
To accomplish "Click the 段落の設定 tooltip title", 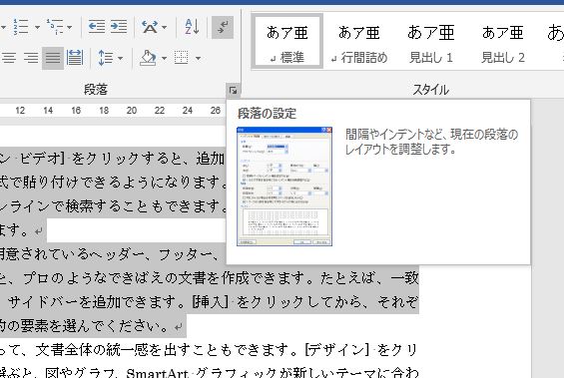I will point(267,114).
